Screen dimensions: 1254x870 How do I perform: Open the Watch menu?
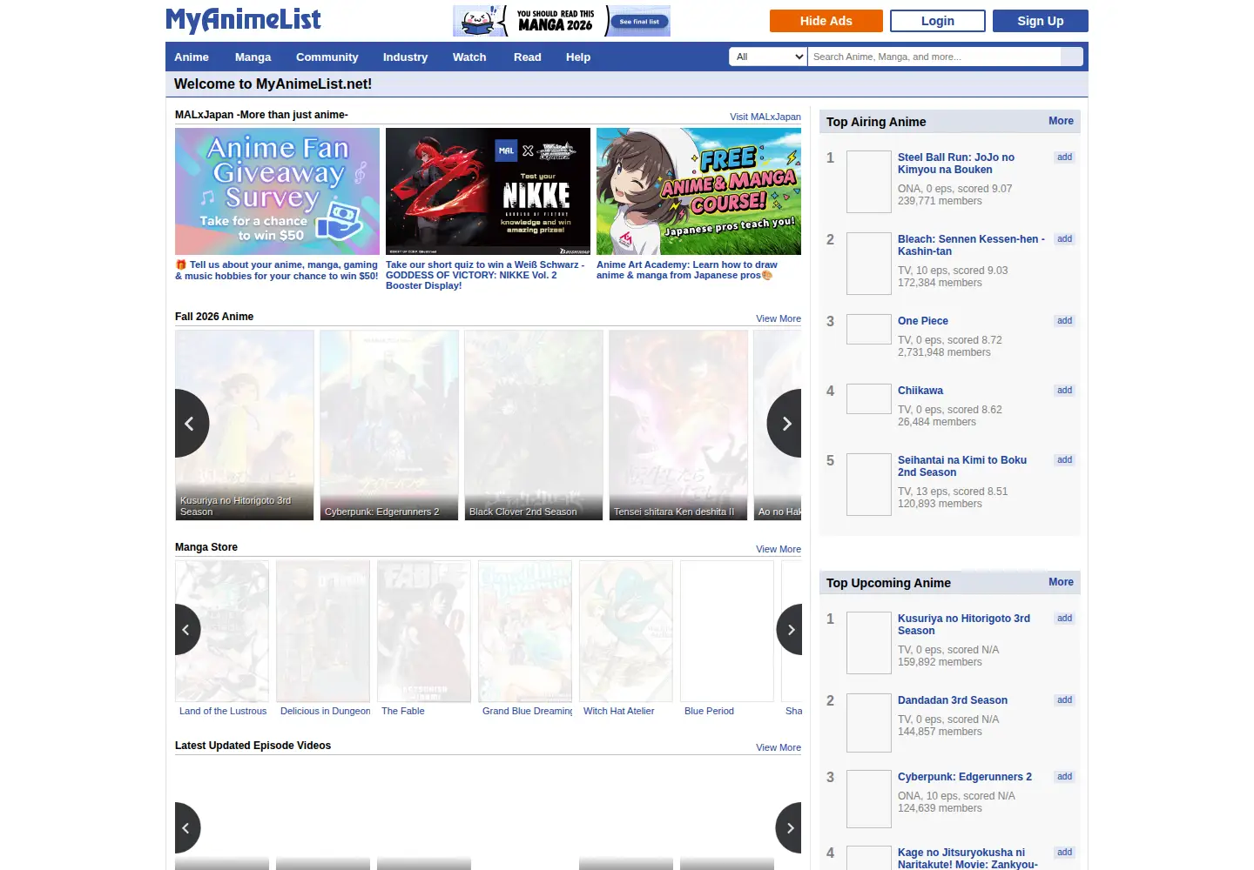pyautogui.click(x=469, y=57)
